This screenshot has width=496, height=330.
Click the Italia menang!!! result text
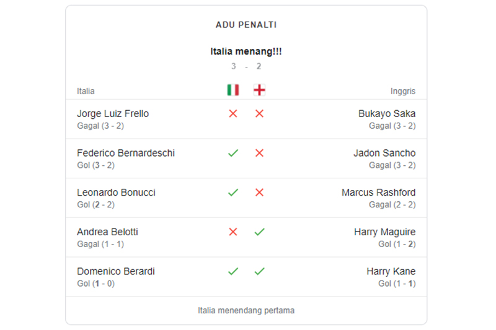point(246,52)
